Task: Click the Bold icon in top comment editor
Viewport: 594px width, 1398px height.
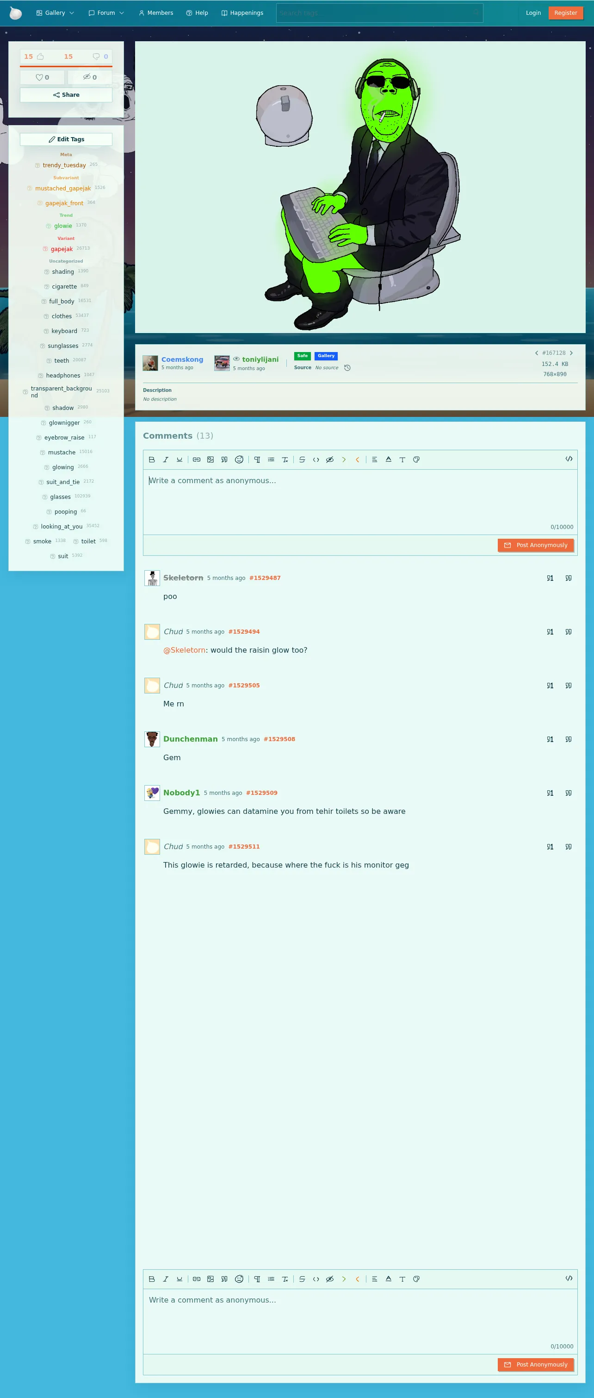Action: click(x=152, y=460)
